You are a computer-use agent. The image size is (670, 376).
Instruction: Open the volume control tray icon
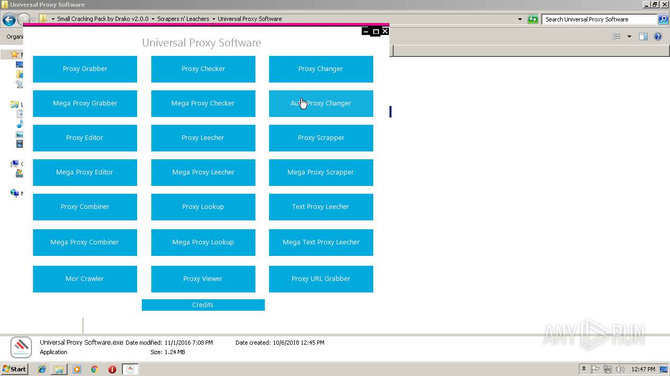pos(620,369)
